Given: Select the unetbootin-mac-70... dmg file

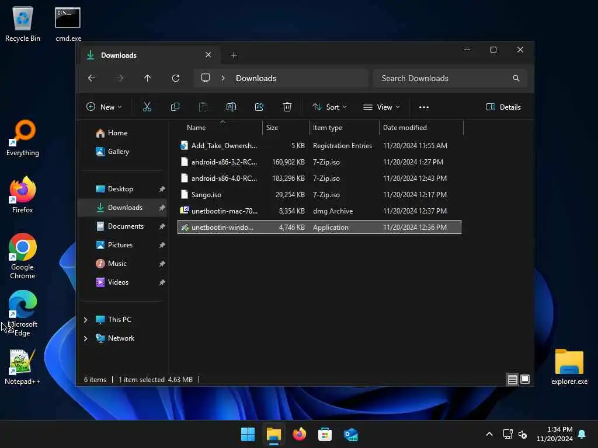Looking at the screenshot, I should click(319, 211).
